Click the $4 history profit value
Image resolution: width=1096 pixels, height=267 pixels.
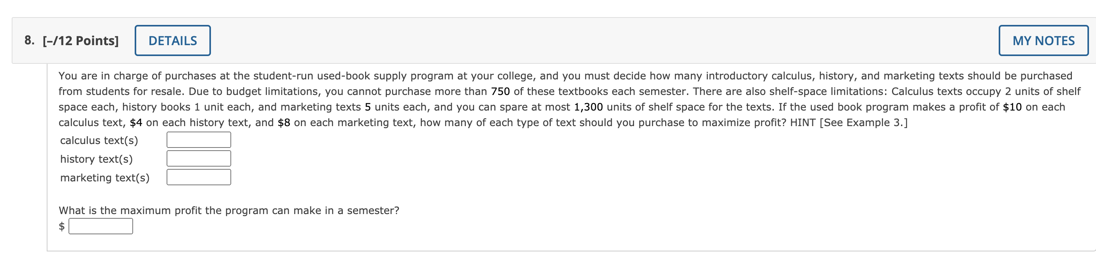(136, 123)
